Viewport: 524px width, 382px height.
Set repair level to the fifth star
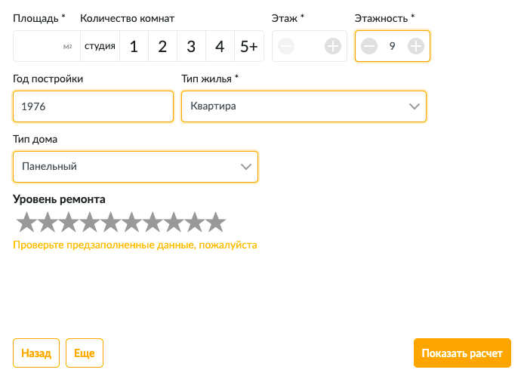[x=111, y=222]
